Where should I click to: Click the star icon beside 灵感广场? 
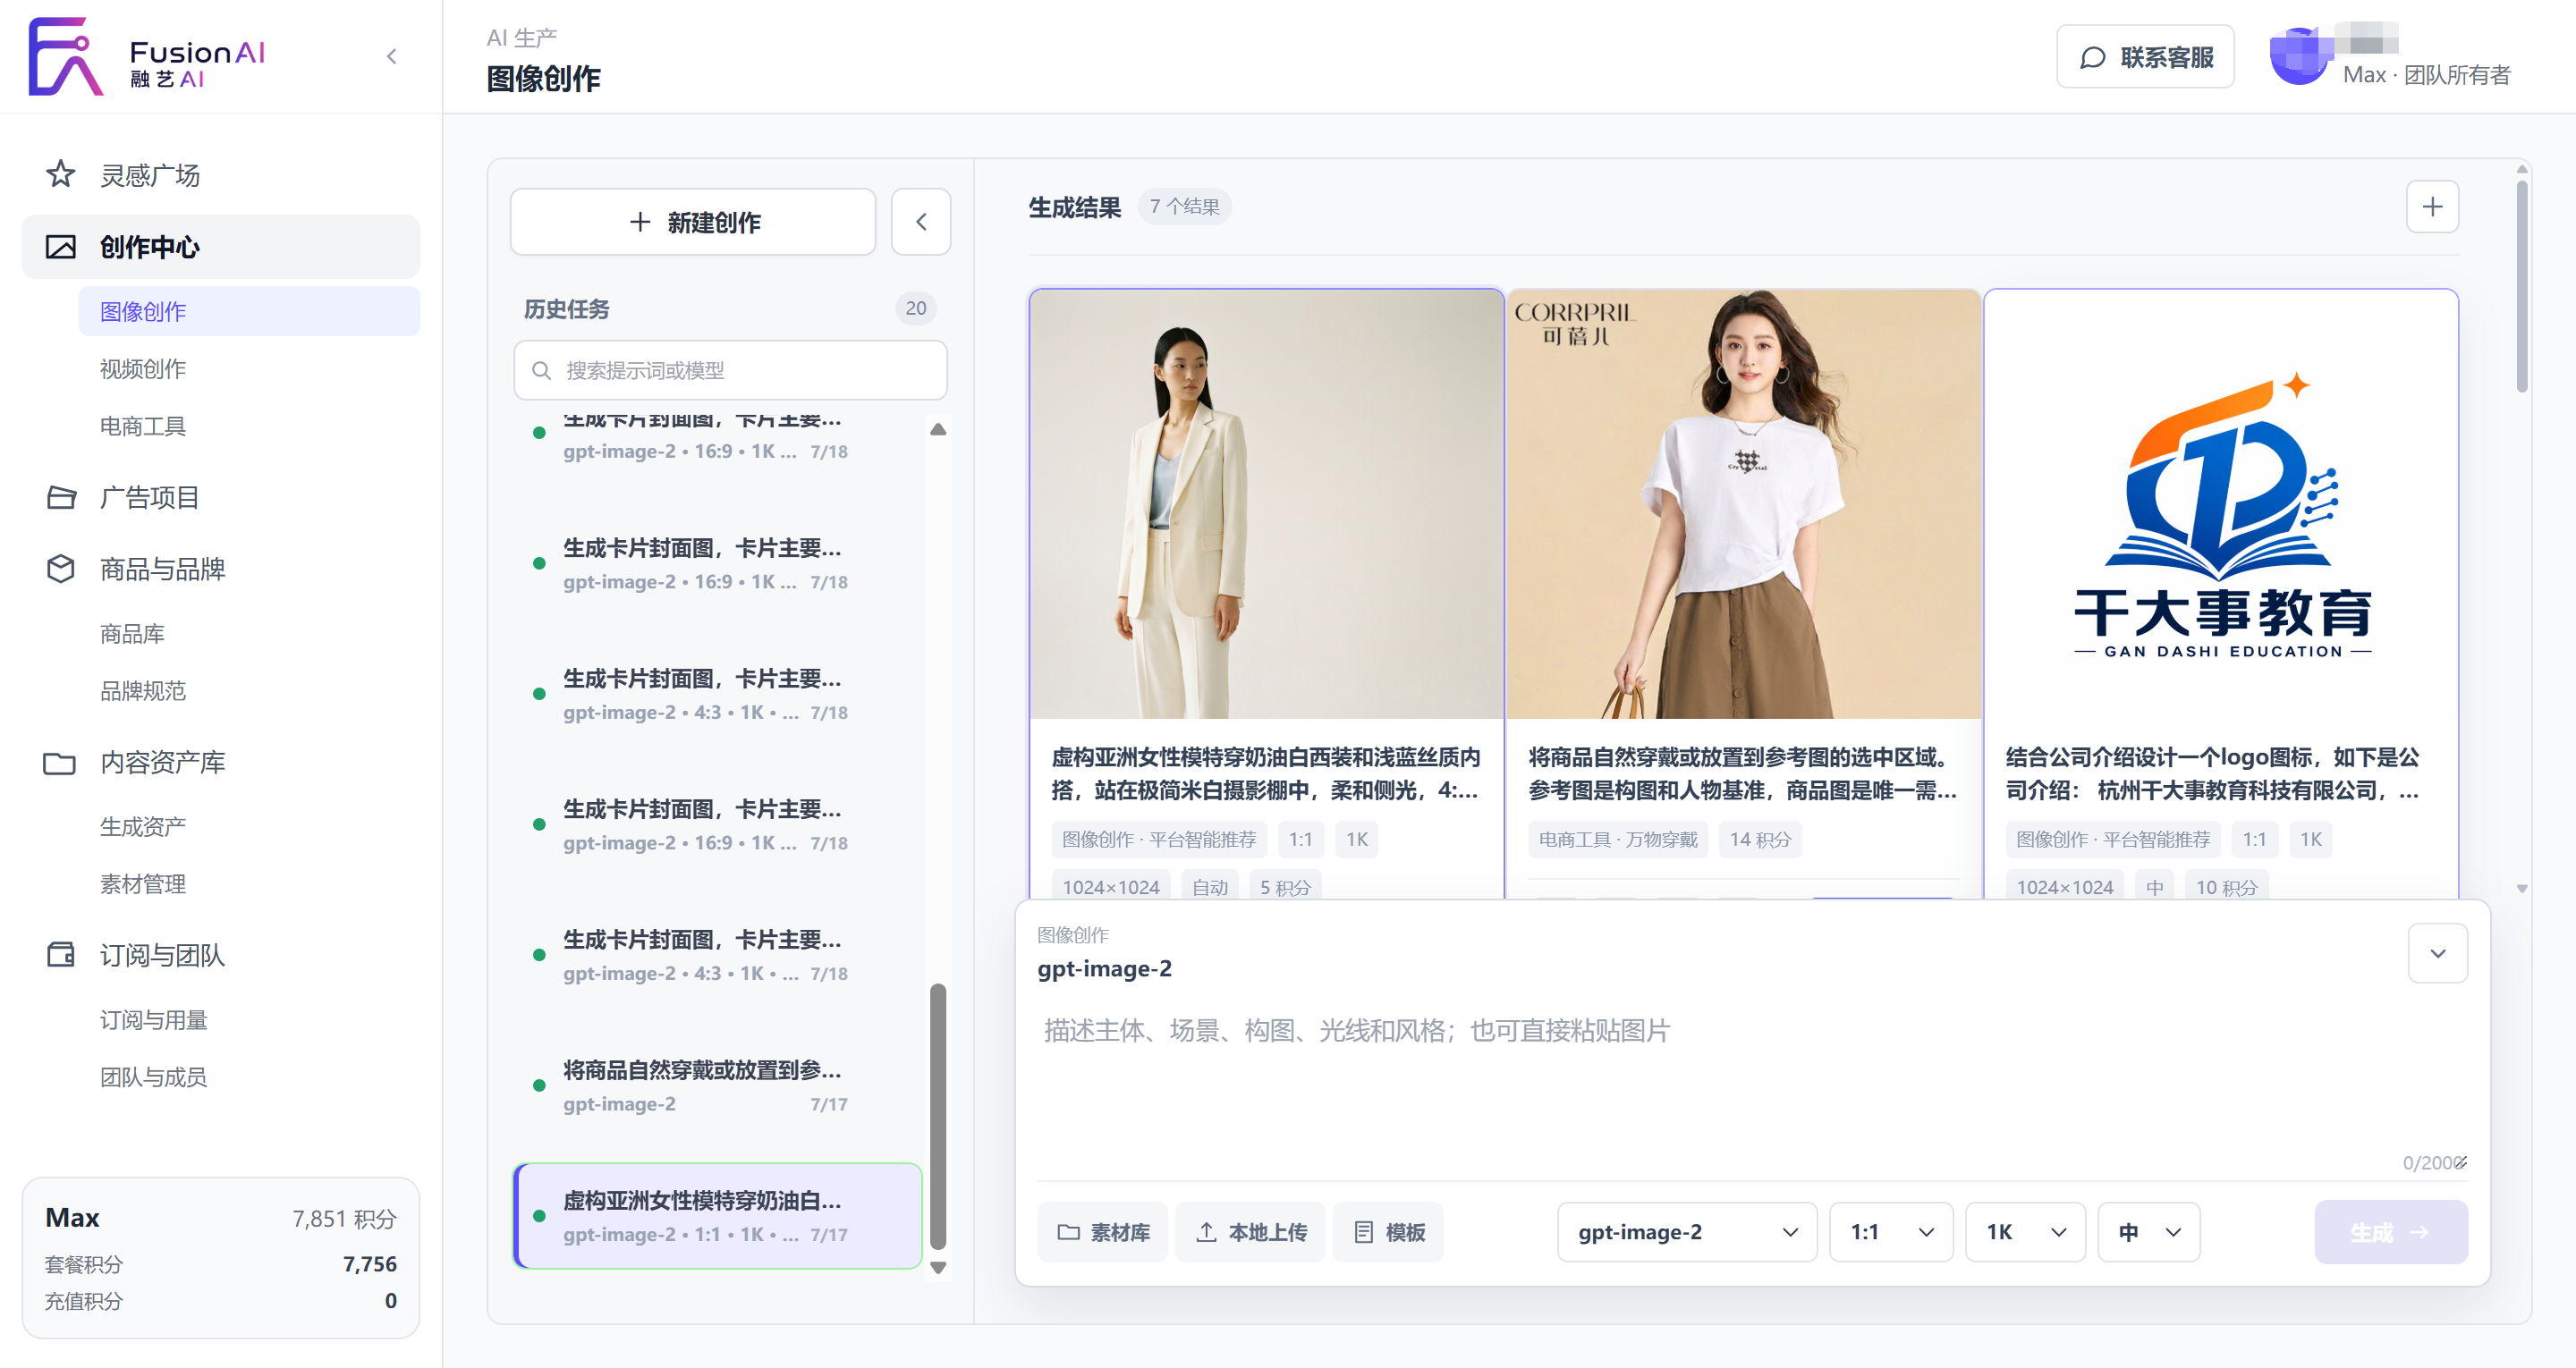(61, 175)
